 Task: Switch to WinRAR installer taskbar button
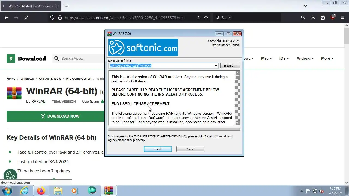(109, 191)
